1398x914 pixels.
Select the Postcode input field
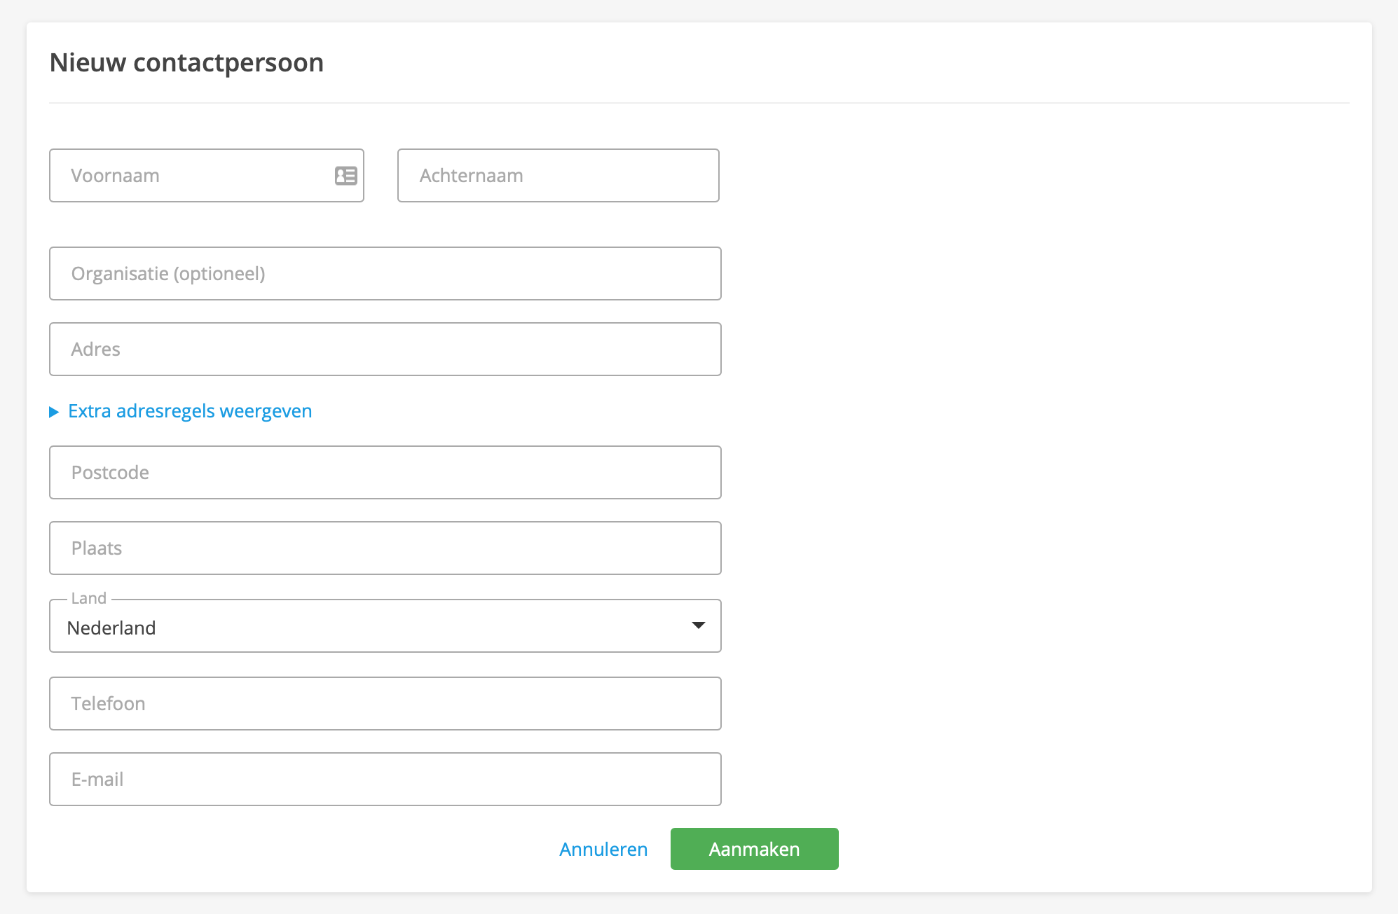(x=385, y=473)
